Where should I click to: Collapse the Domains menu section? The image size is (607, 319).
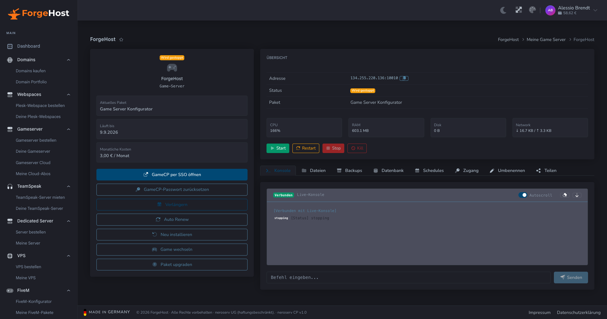(69, 60)
